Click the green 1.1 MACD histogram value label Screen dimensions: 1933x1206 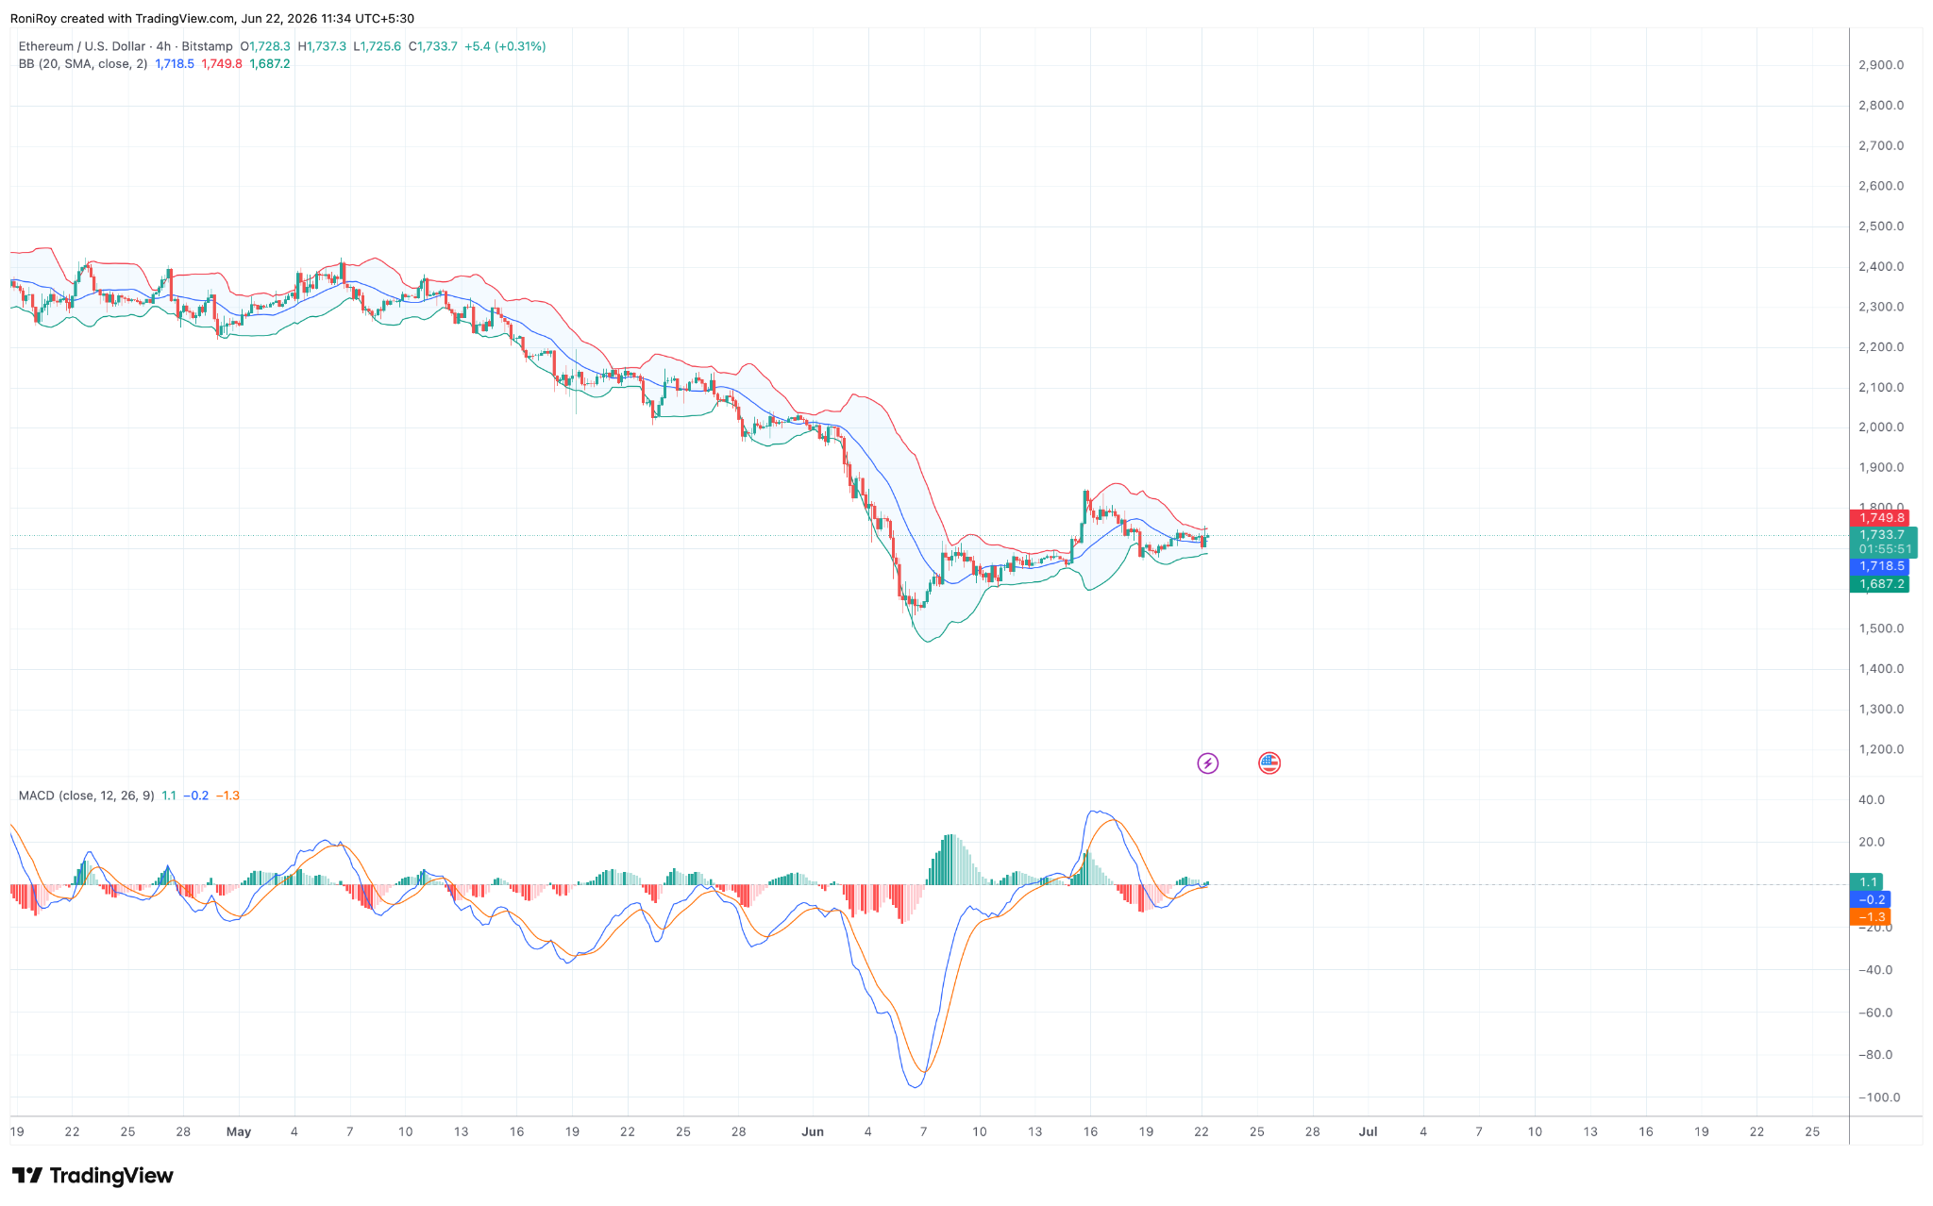click(x=1867, y=882)
